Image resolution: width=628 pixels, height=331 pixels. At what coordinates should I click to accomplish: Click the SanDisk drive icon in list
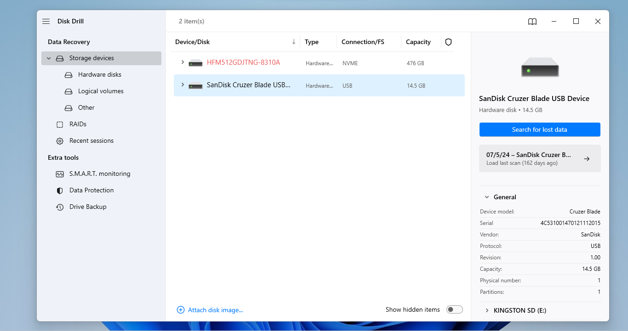pyautogui.click(x=195, y=85)
